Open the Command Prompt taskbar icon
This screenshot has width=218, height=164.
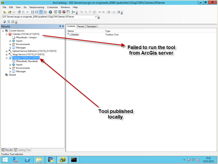tap(74, 160)
